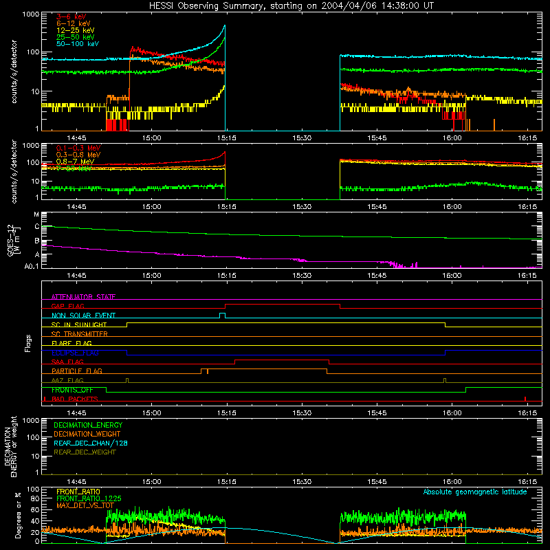Click the HESSI Observing Summary title text
Image resolution: width=550 pixels, height=550 pixels.
[x=291, y=6]
